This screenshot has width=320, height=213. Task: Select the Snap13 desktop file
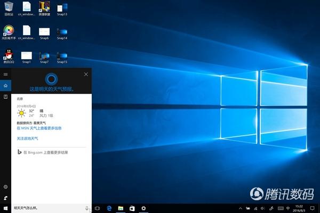pyautogui.click(x=62, y=9)
